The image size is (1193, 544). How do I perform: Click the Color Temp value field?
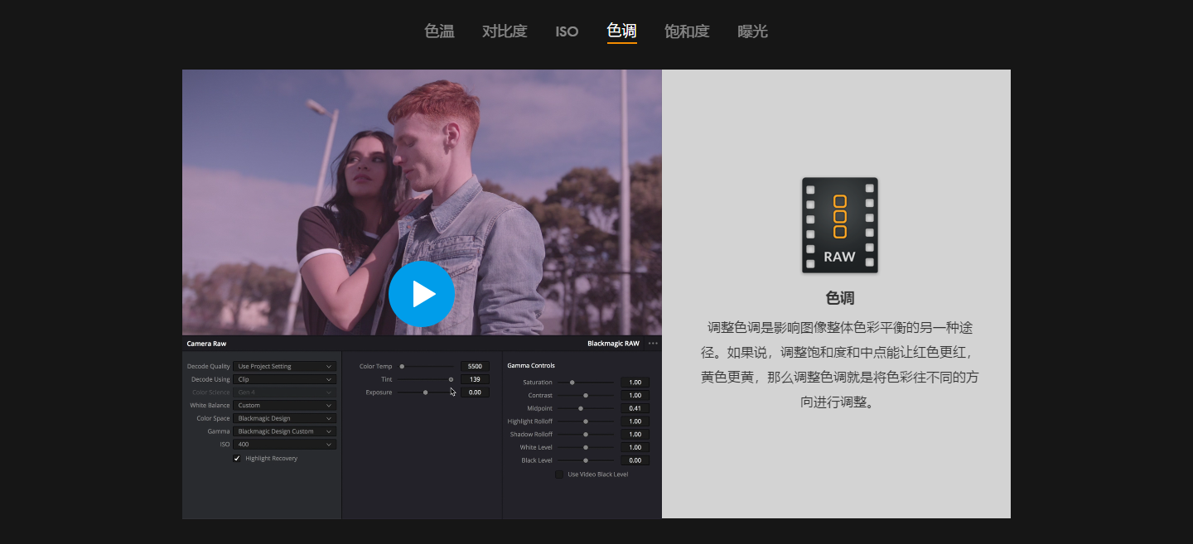[x=475, y=366]
